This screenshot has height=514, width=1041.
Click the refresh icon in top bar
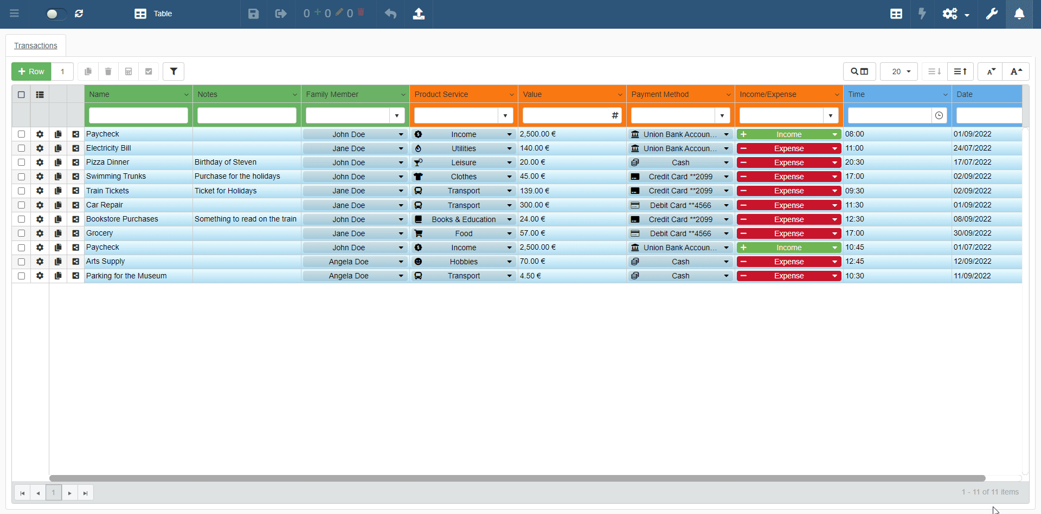click(x=79, y=14)
